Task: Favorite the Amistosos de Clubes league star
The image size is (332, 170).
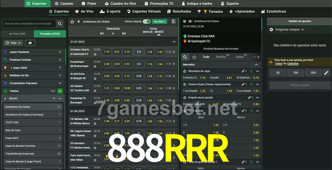Action: point(72,22)
